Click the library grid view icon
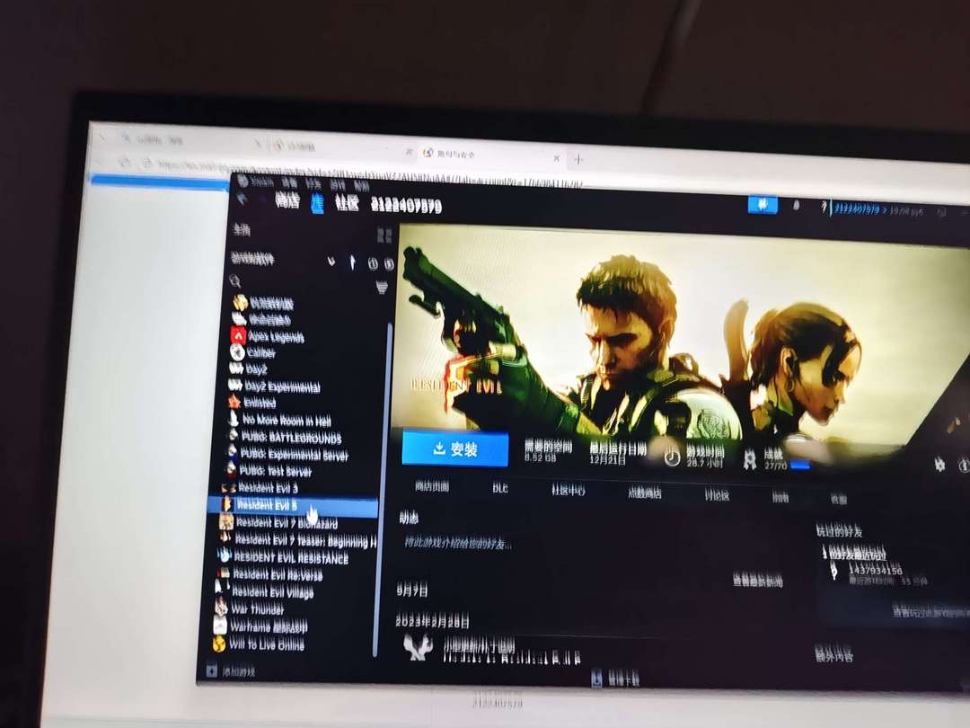Screen dimensions: 970x728 tap(384, 235)
